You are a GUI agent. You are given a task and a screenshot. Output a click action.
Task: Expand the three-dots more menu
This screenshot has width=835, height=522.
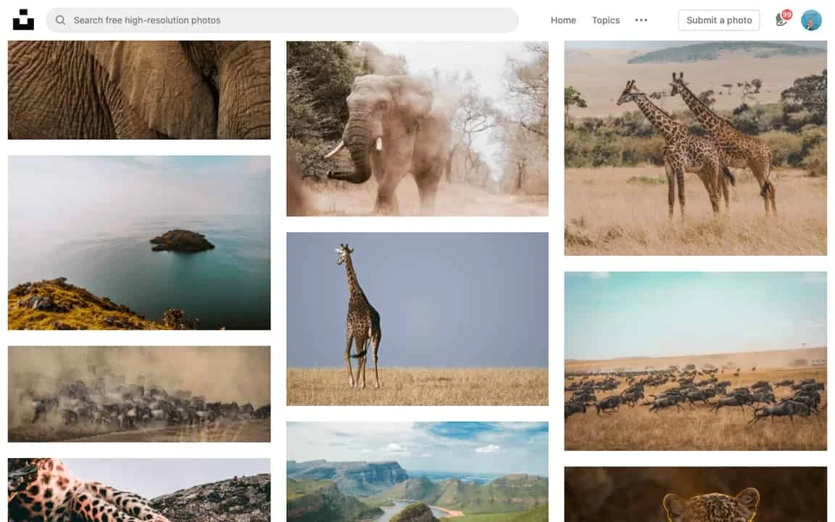(641, 20)
